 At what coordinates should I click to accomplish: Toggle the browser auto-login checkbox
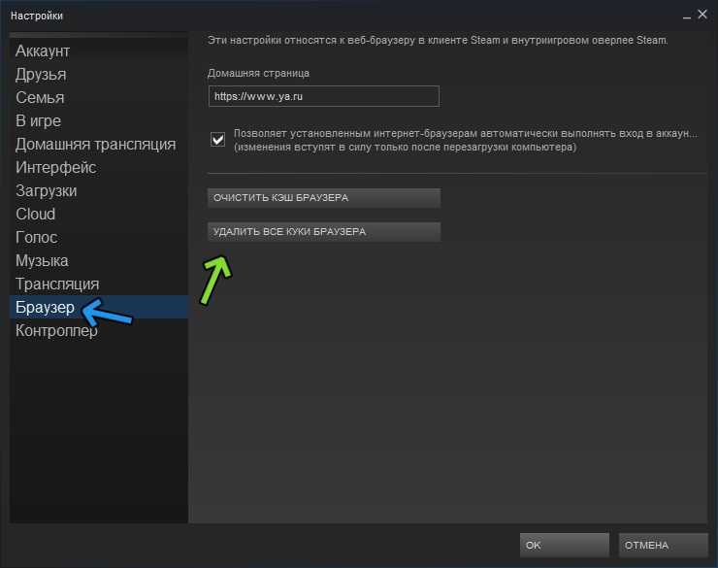tap(217, 139)
